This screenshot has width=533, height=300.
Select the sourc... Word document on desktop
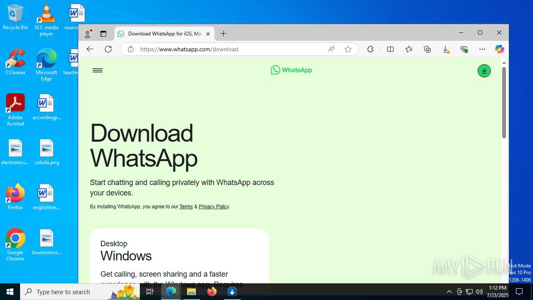(76, 17)
